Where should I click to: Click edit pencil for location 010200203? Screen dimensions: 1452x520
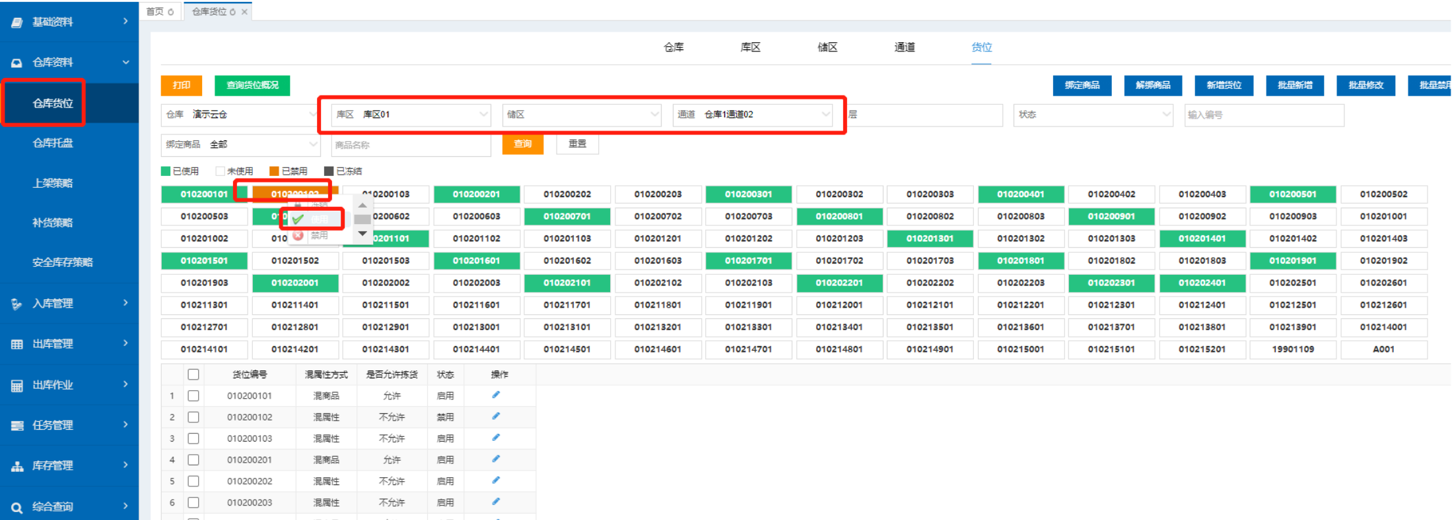pyautogui.click(x=496, y=502)
